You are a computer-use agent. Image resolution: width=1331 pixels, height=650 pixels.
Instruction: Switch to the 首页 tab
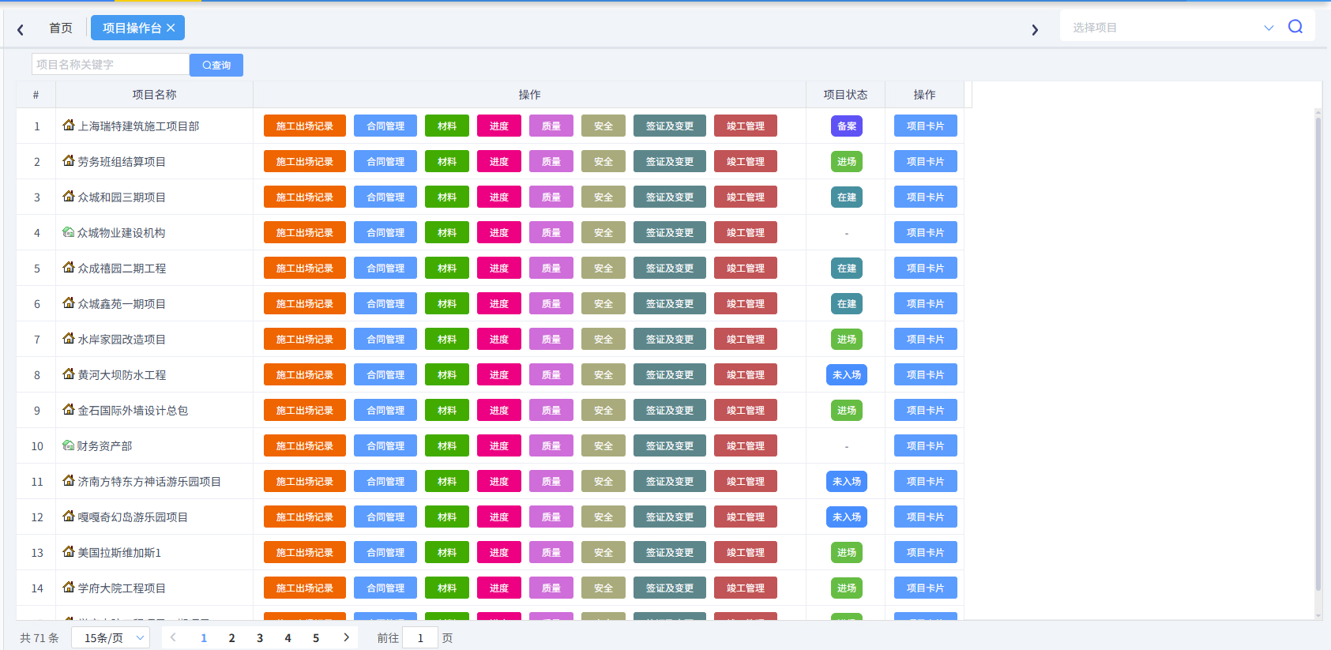(61, 28)
